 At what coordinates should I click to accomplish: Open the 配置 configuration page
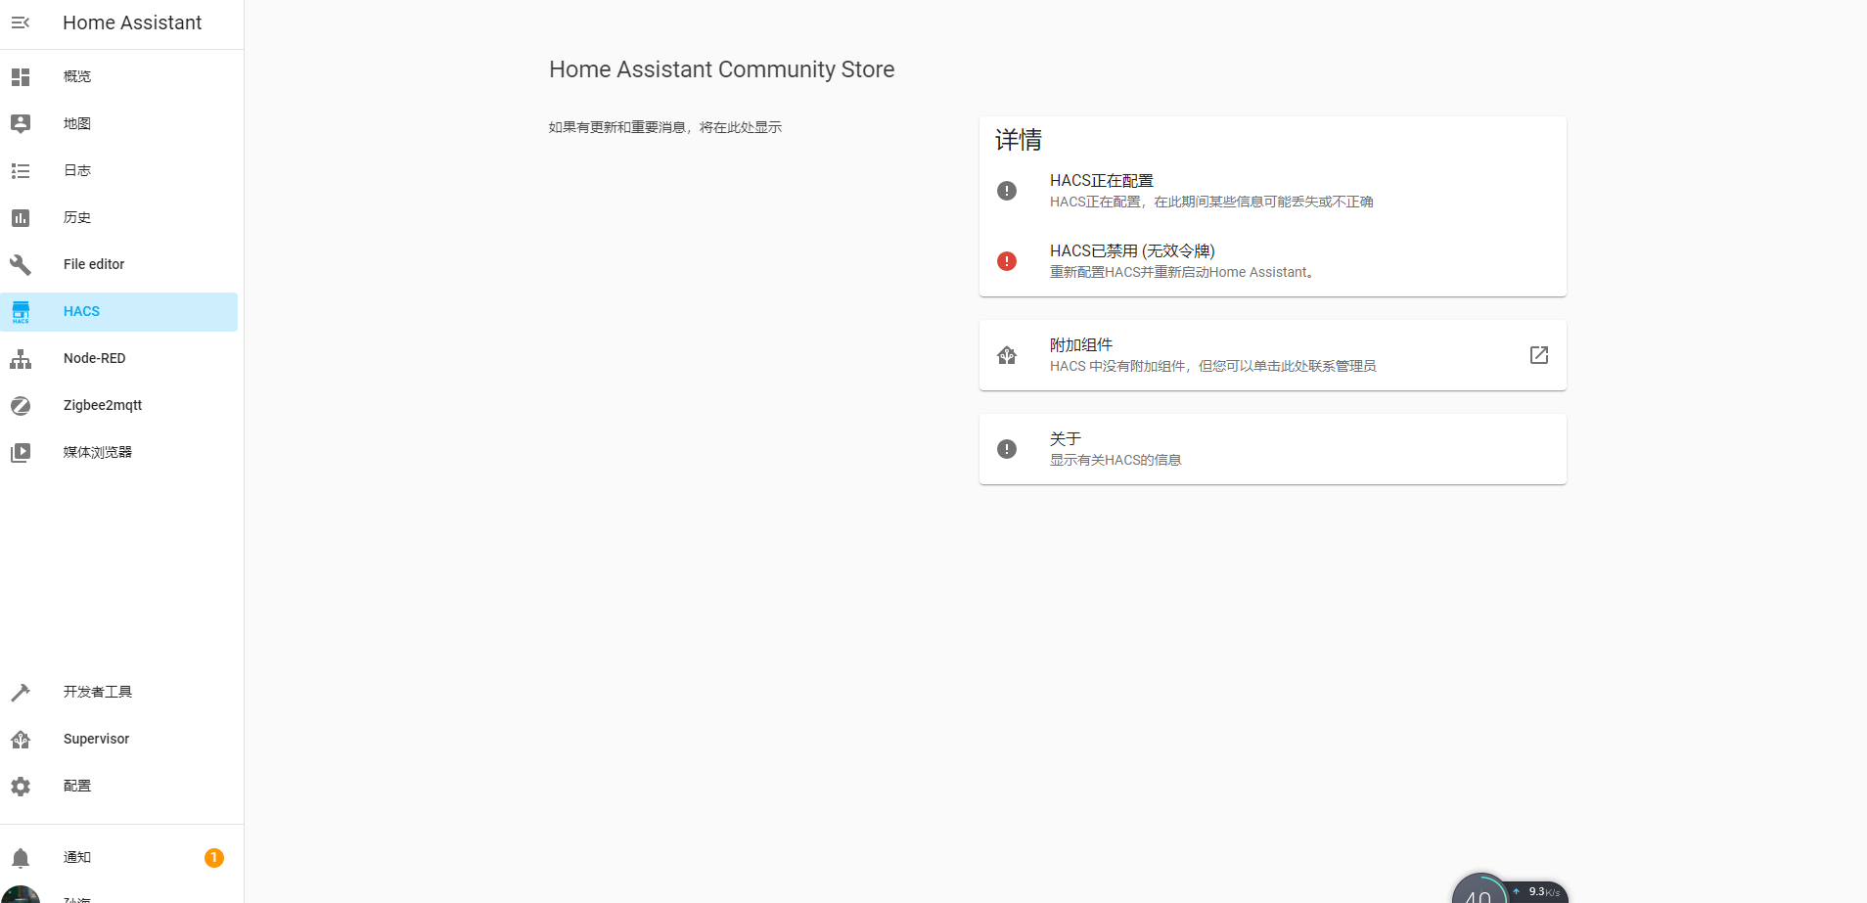119,786
